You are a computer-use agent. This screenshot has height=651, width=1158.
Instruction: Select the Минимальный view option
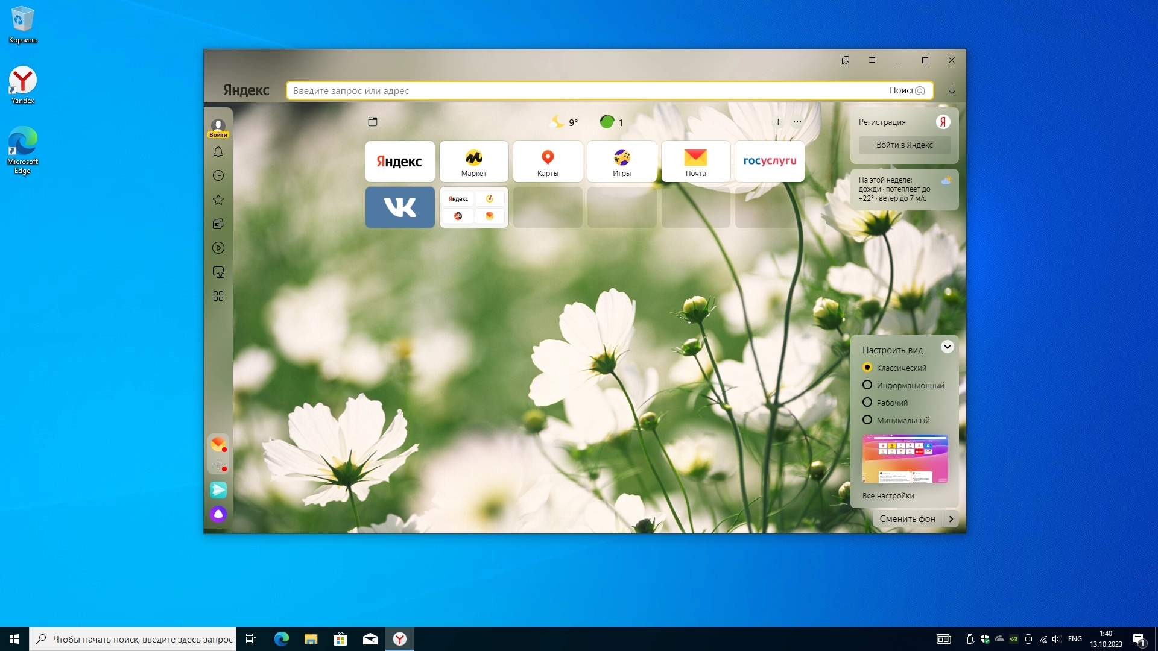coord(867,420)
